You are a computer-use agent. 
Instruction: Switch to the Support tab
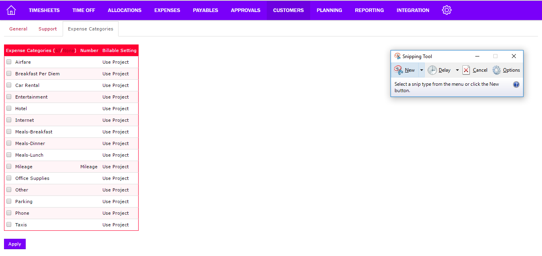[48, 29]
